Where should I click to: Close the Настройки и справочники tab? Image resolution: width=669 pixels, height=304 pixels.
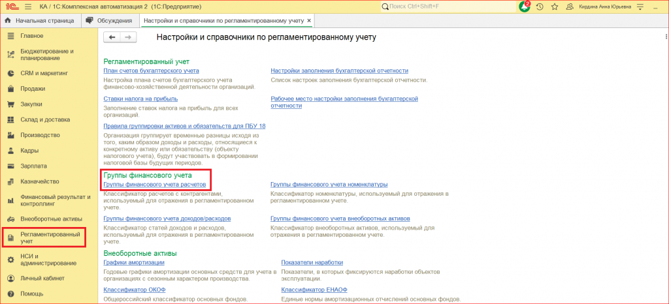point(309,20)
